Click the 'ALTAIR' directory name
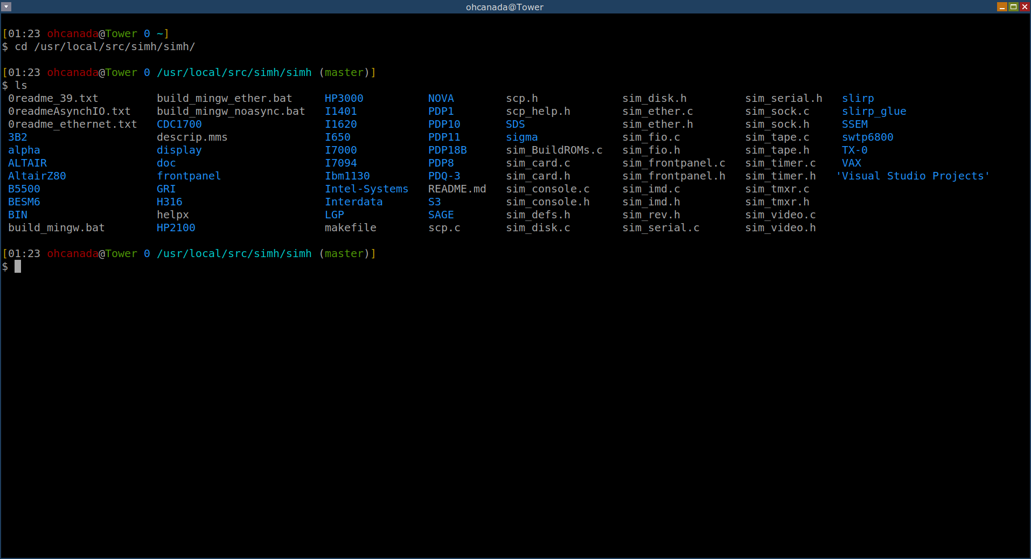Screen dimensions: 1031x559 (x=27, y=163)
